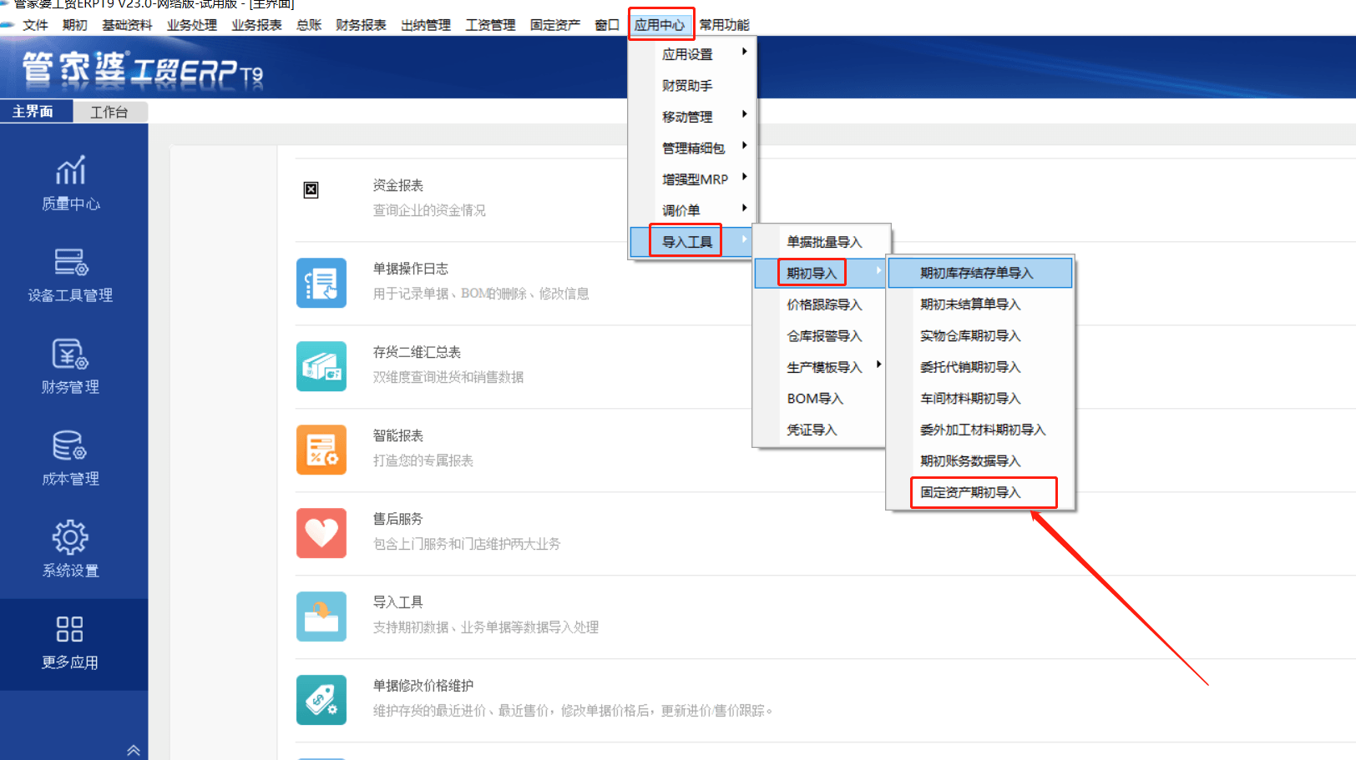This screenshot has height=760, width=1356.
Task: Expand the 管理精细包 submenu
Action: 692,148
